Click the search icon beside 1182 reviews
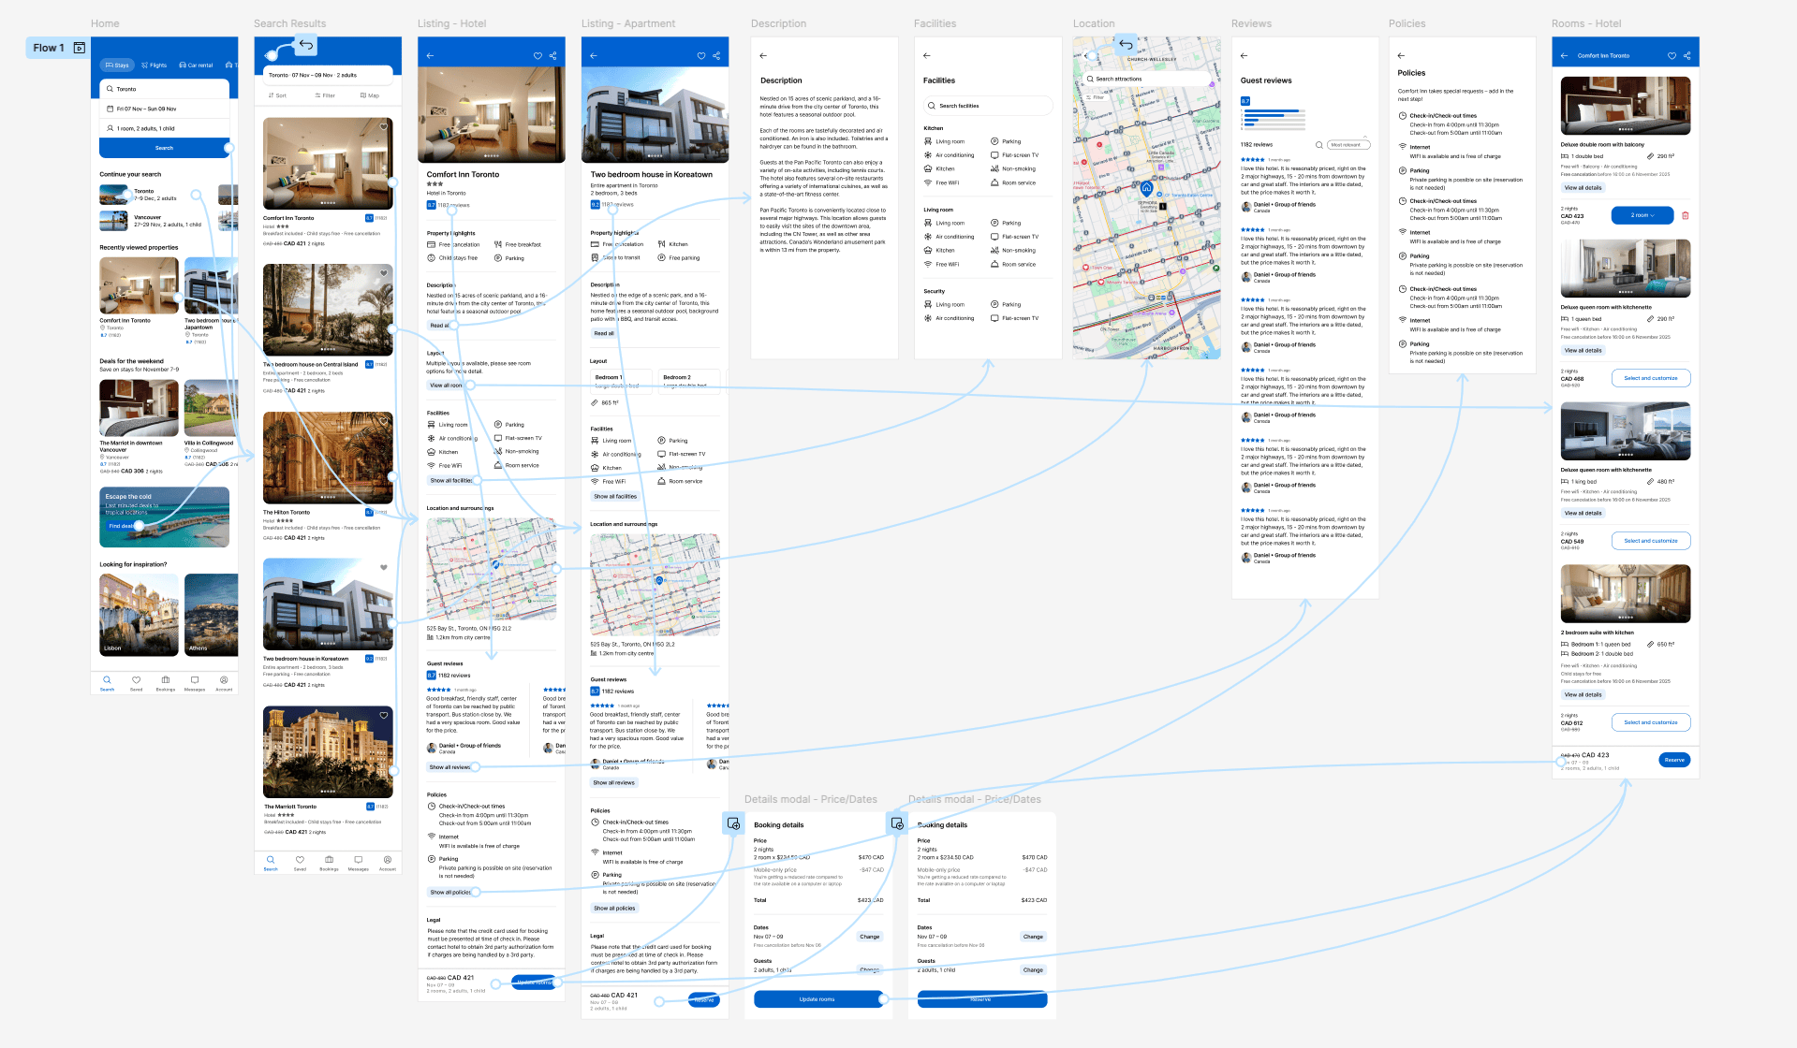Screen dimensions: 1797x1048 tap(1319, 145)
